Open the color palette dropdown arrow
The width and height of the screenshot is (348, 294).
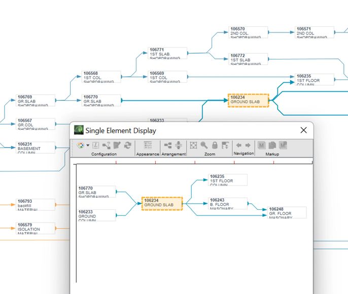[x=88, y=145]
